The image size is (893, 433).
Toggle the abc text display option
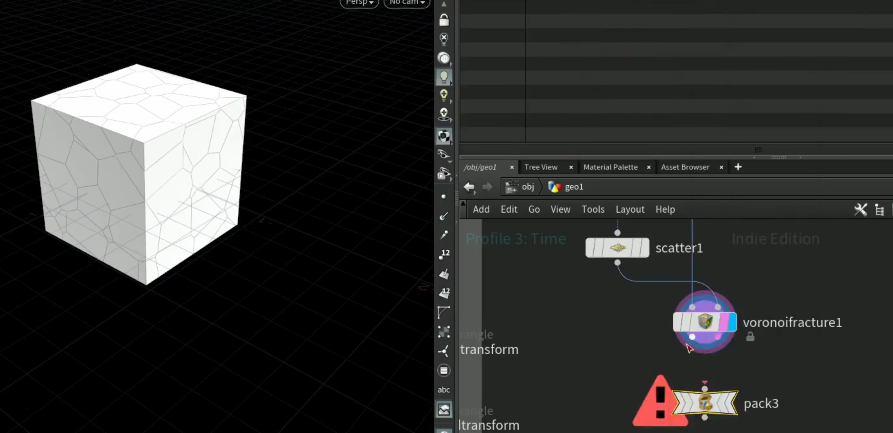click(x=444, y=390)
